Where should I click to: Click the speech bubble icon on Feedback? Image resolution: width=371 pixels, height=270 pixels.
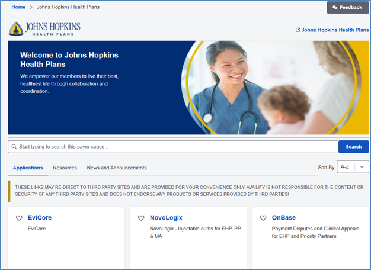point(335,7)
